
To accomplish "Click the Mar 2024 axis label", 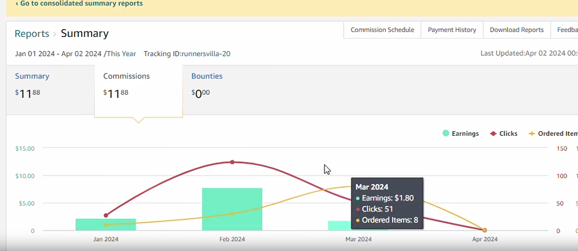I will (358, 239).
